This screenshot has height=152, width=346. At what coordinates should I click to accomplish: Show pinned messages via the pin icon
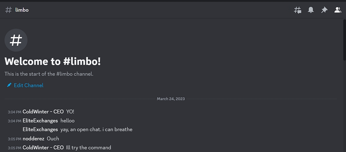[x=324, y=10]
